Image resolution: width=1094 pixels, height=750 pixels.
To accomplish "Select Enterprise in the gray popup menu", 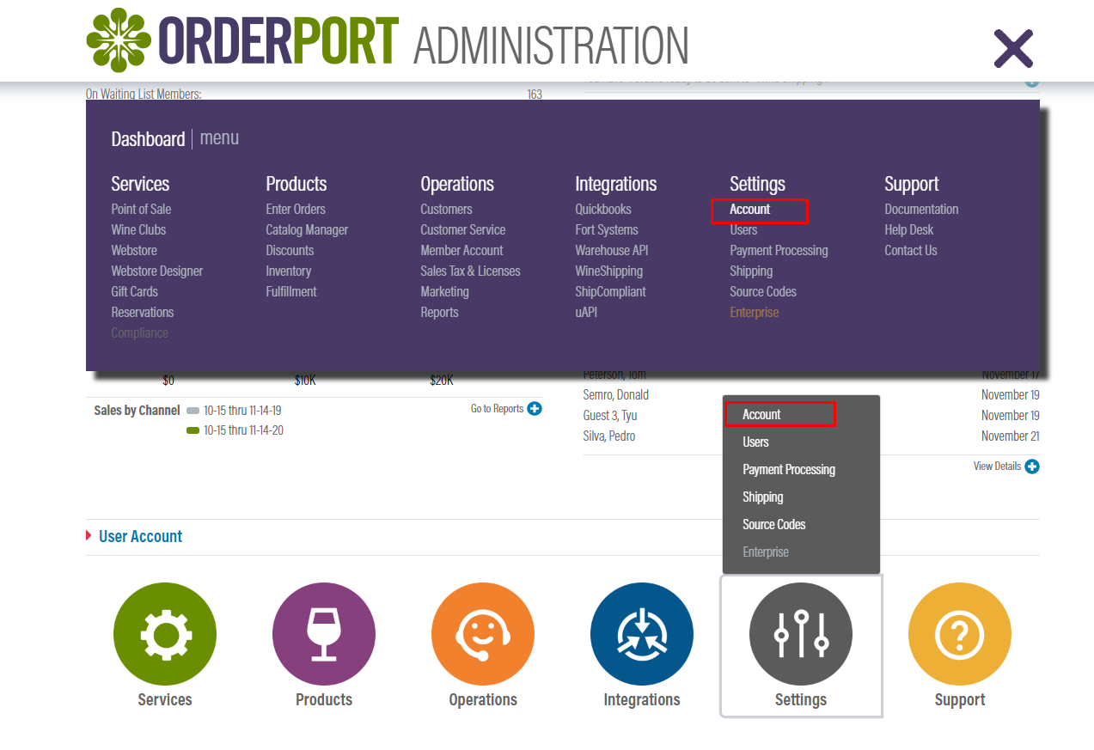I will pos(766,552).
